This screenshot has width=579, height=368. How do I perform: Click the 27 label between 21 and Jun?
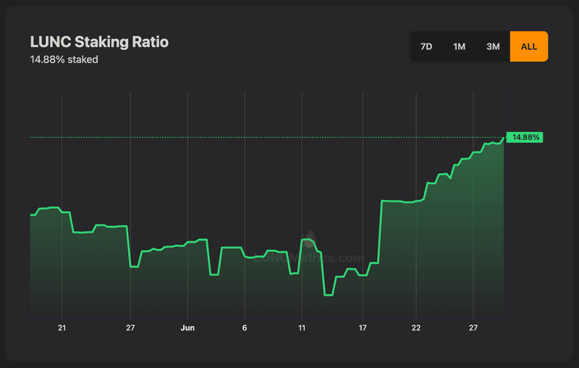[x=130, y=328]
